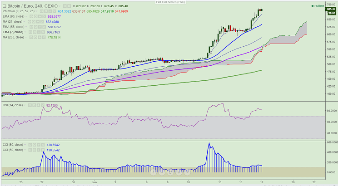
Task: Delete the MA (200, close) indicator
Action: (x=44, y=38)
